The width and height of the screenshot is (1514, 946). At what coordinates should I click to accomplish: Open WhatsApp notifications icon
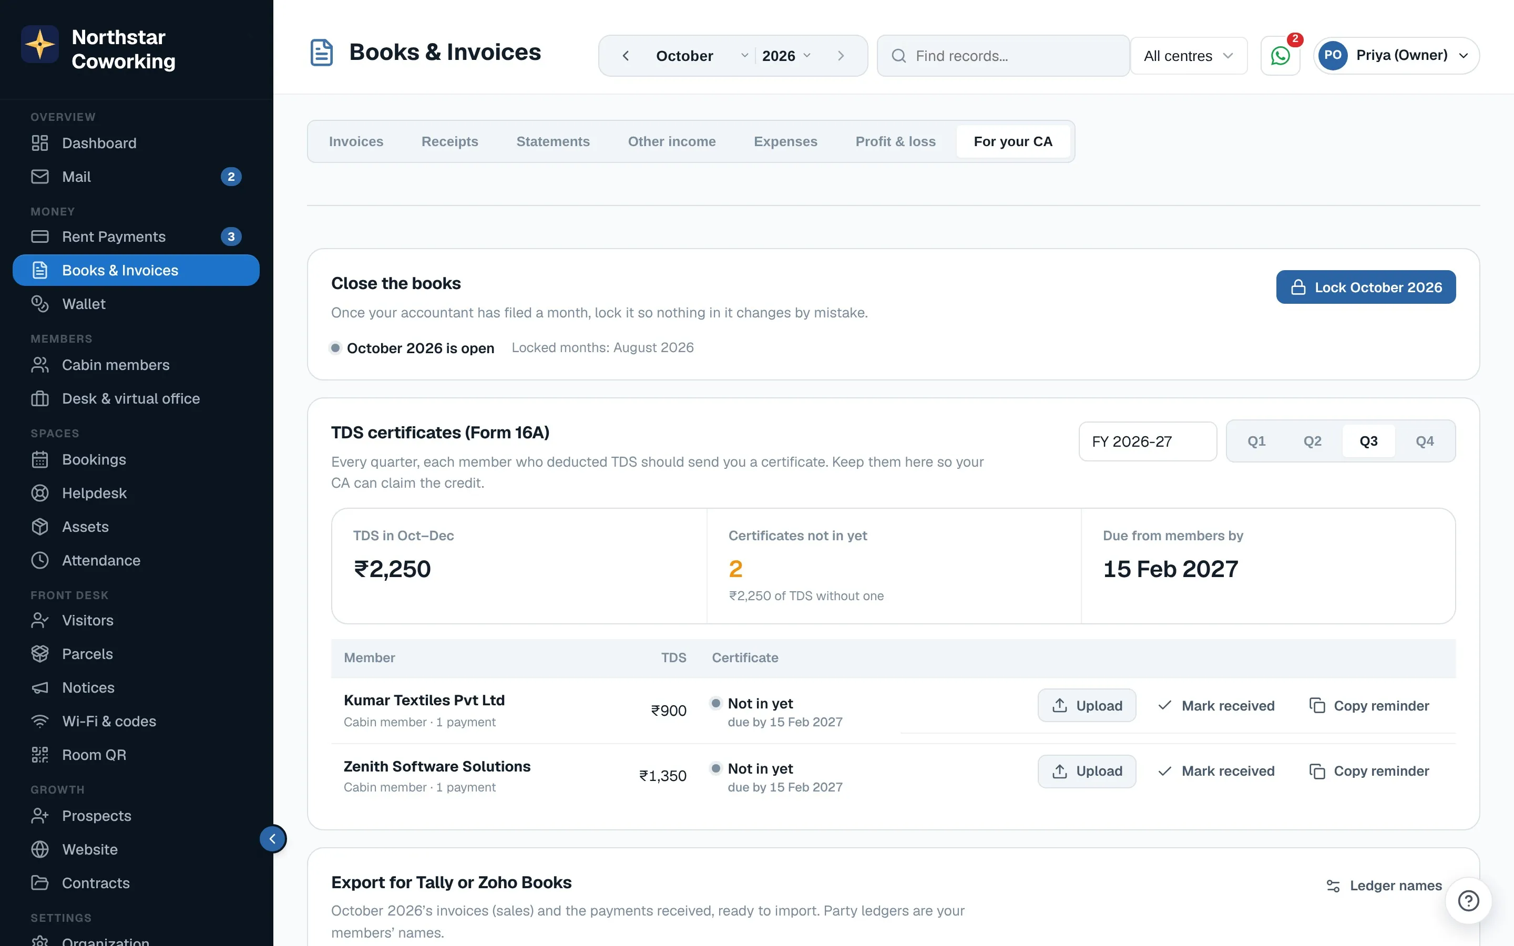pos(1280,56)
